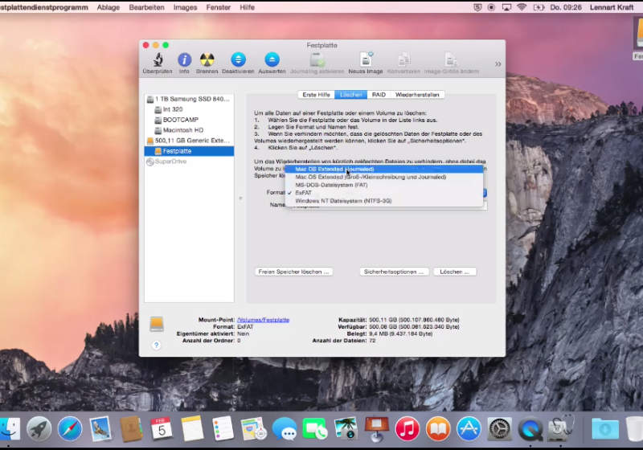
Task: Create a Neues Image from toolbar
Action: 365,60
